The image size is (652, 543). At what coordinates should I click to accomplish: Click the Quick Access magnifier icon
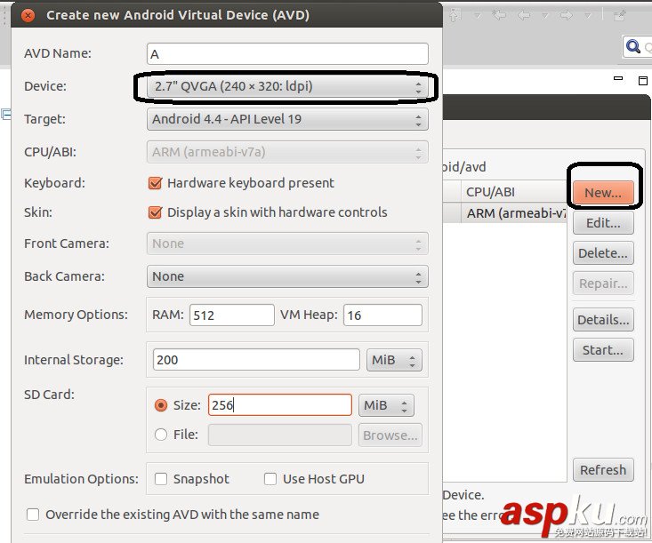(632, 46)
